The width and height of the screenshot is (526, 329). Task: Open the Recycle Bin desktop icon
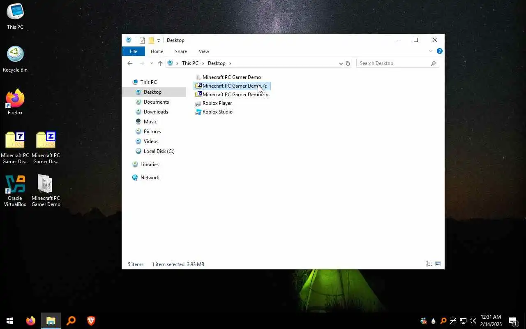pos(15,59)
